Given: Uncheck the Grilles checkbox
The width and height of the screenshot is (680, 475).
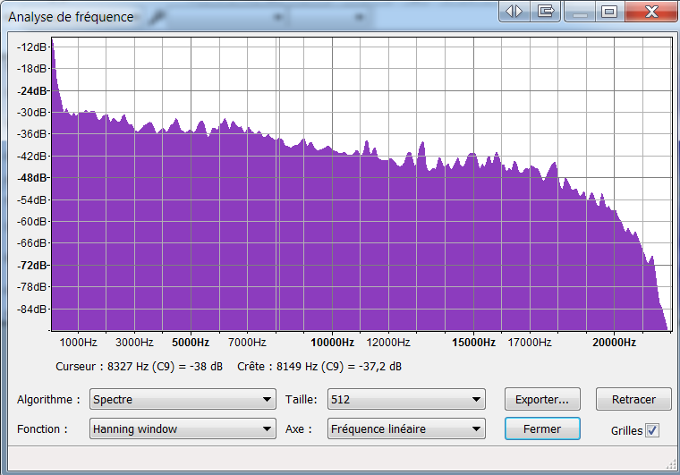Looking at the screenshot, I should coord(651,430).
